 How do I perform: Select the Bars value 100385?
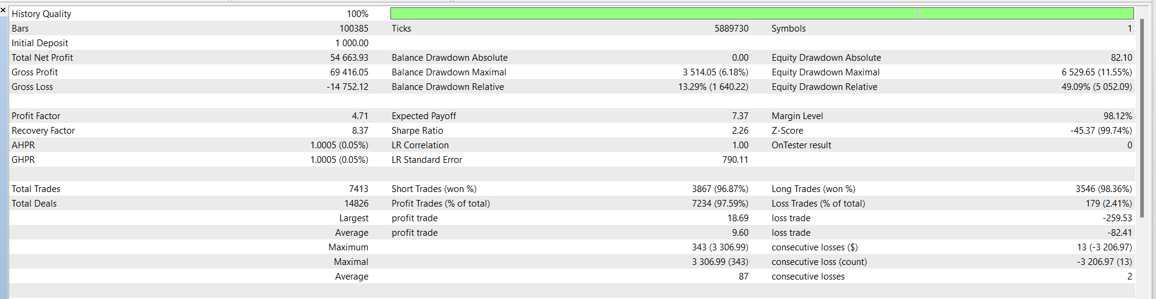353,29
